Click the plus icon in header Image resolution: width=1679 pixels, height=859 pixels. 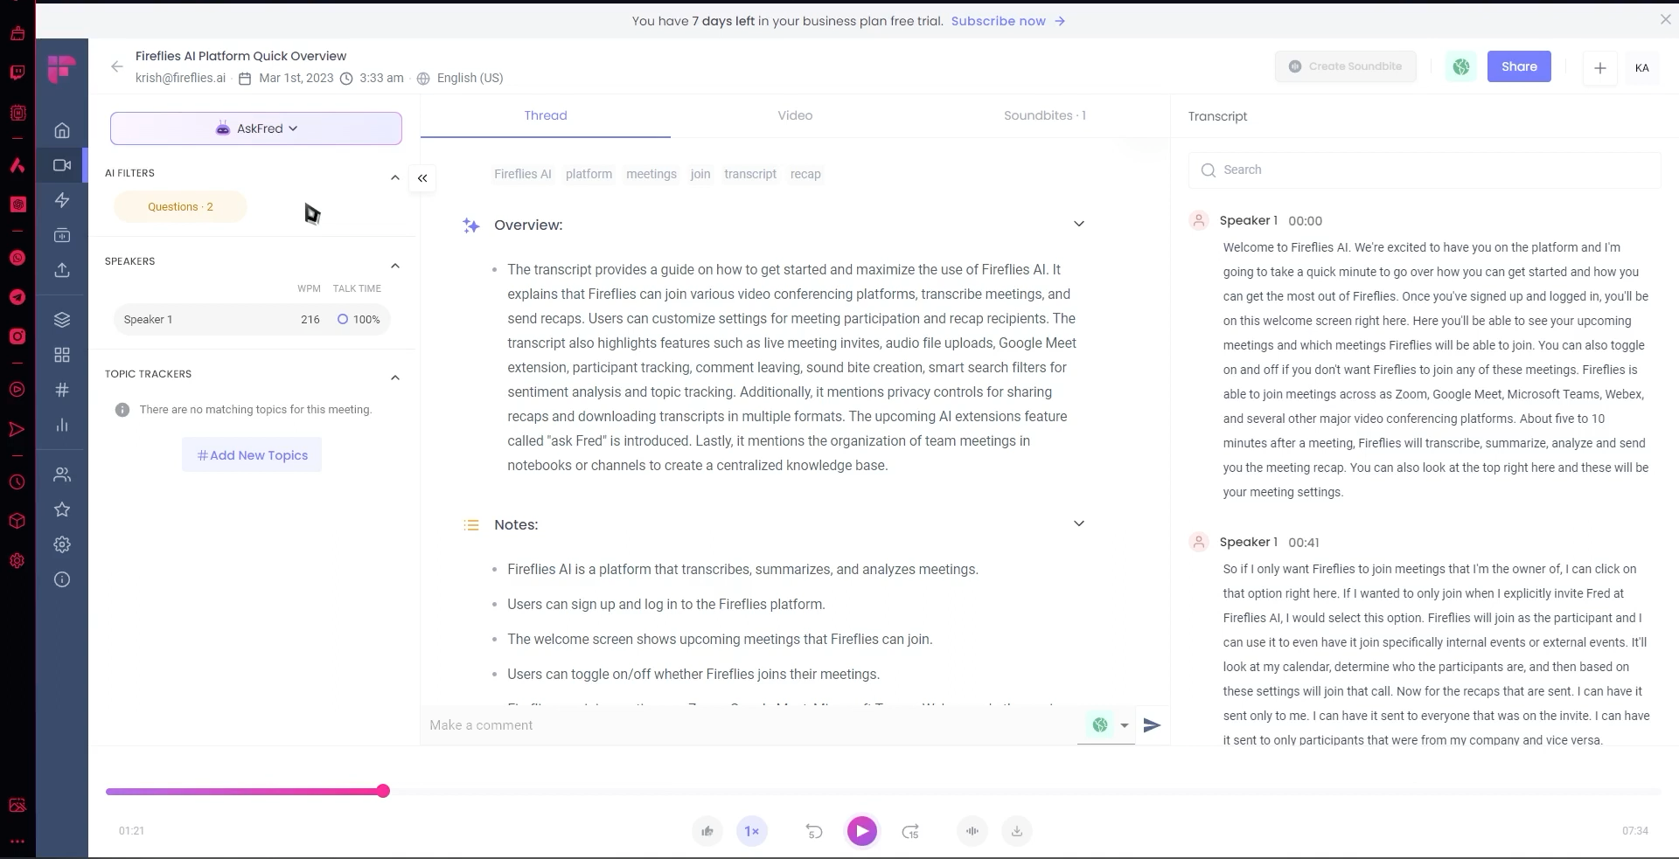(1600, 67)
